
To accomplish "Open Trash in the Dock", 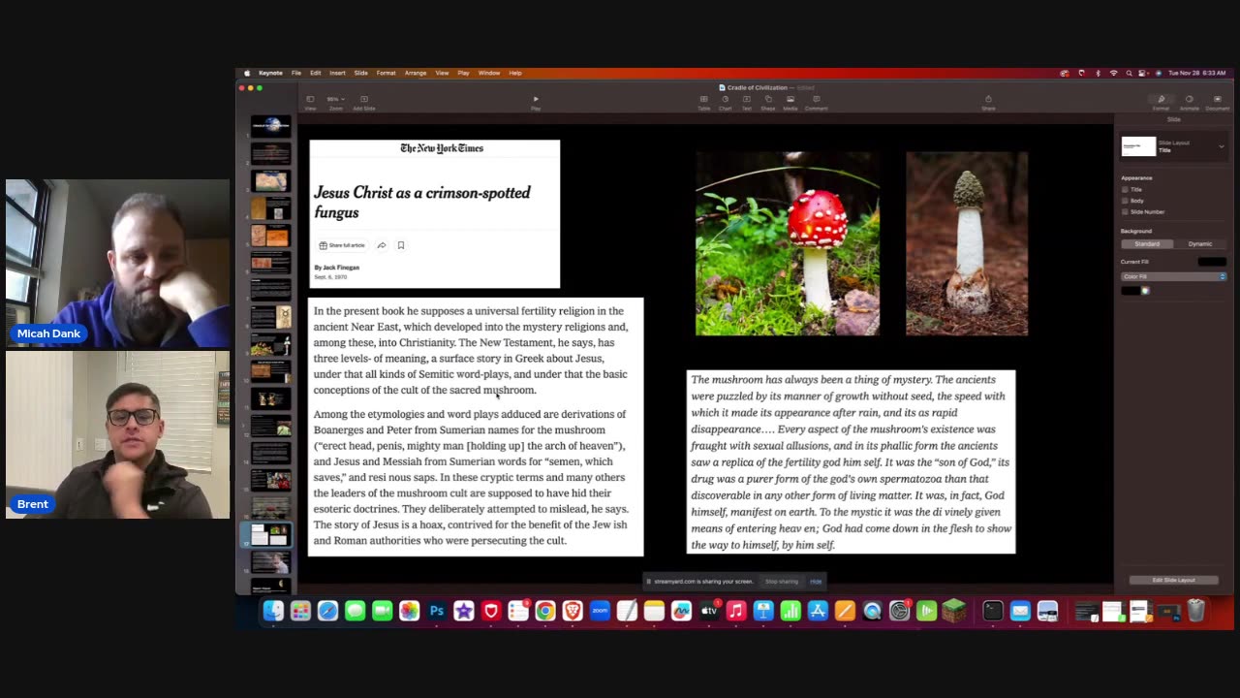I will pyautogui.click(x=1196, y=611).
